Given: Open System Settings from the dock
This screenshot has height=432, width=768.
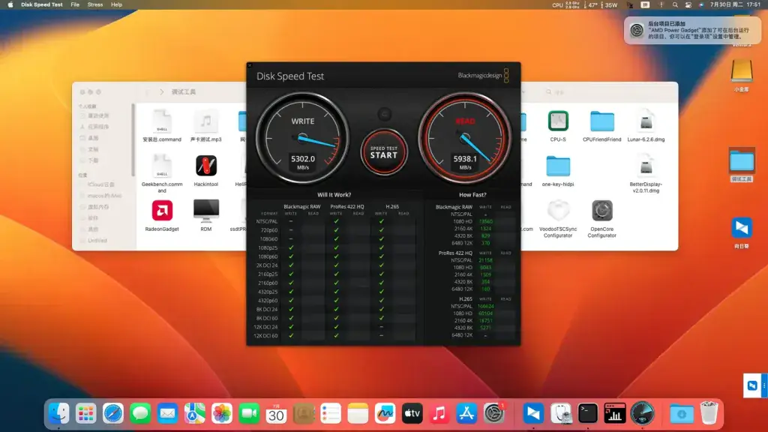Looking at the screenshot, I should 493,414.
